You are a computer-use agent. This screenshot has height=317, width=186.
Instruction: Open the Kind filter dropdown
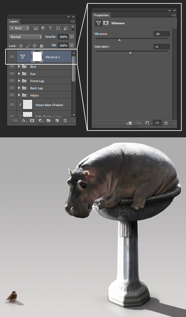(19, 28)
